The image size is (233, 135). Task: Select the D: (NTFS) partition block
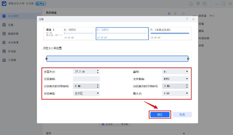pos(78,34)
